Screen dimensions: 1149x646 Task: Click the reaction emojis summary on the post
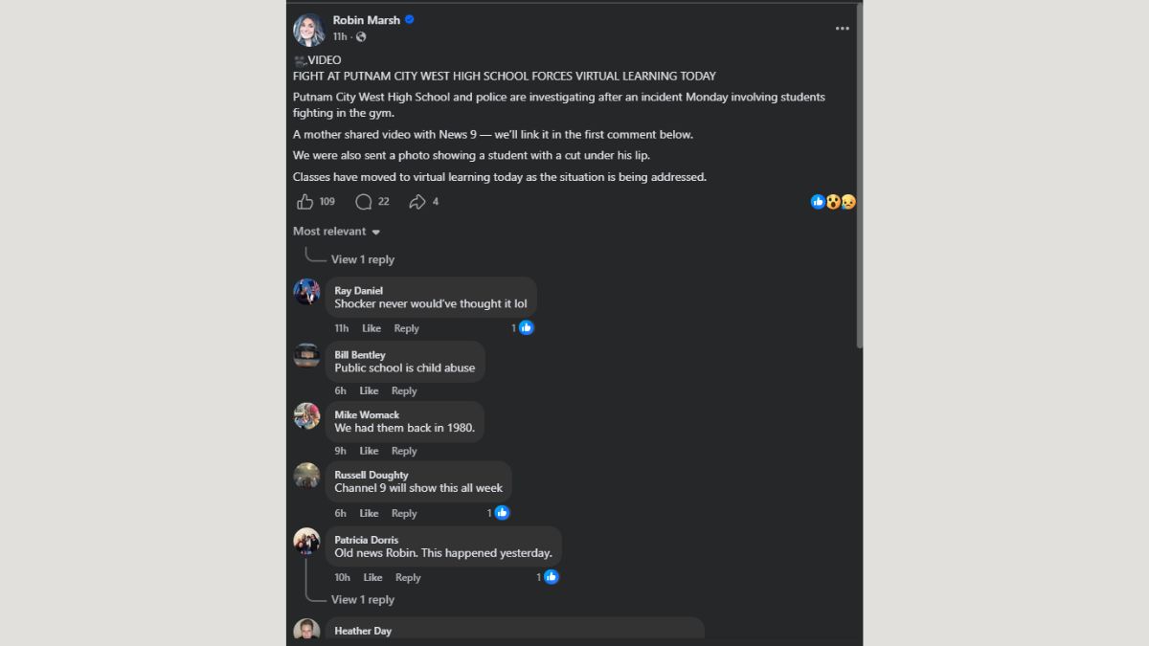tap(833, 202)
